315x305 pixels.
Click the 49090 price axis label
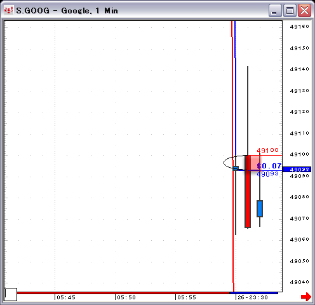pos(300,176)
